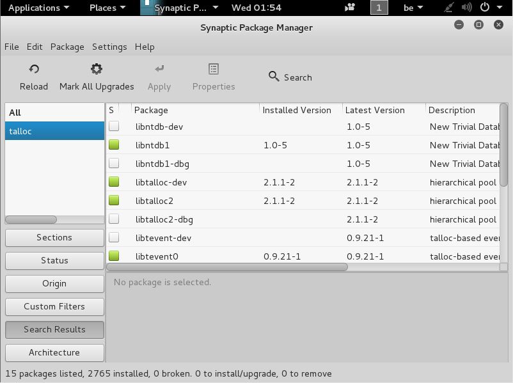Screen dimensions: 513x383
Task: Toggle installed status box for libntdb1
Action: (x=114, y=145)
